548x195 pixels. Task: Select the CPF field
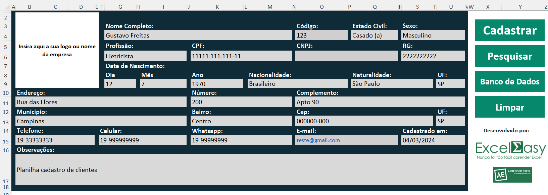(241, 56)
